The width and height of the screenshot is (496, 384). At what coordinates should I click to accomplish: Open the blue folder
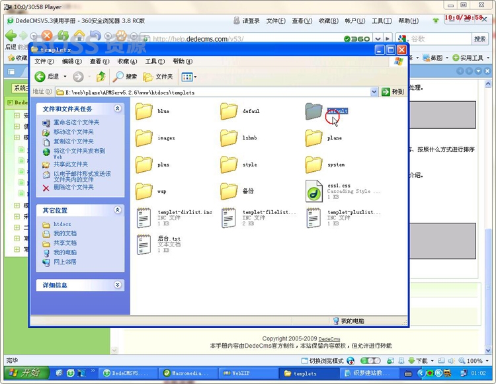(144, 111)
